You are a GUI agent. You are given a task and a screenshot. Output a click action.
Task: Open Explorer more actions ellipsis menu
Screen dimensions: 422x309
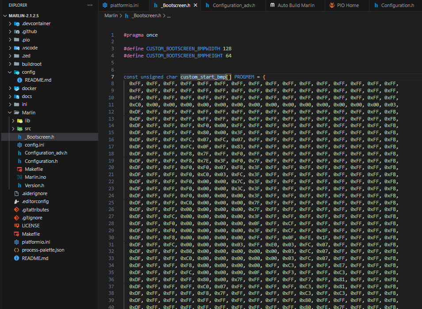[90, 5]
